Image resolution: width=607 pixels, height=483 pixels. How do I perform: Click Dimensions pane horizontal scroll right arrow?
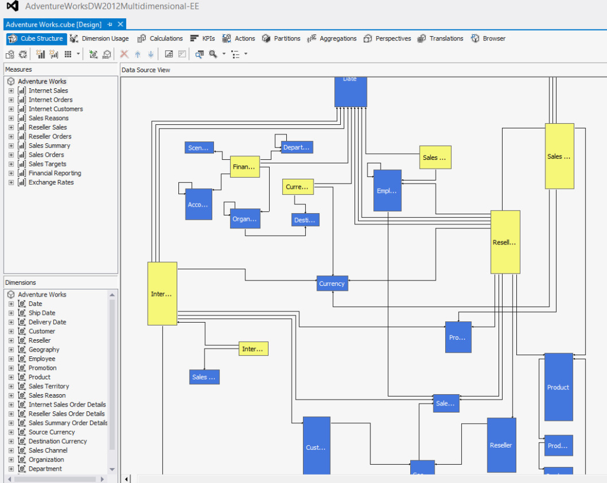(x=102, y=479)
